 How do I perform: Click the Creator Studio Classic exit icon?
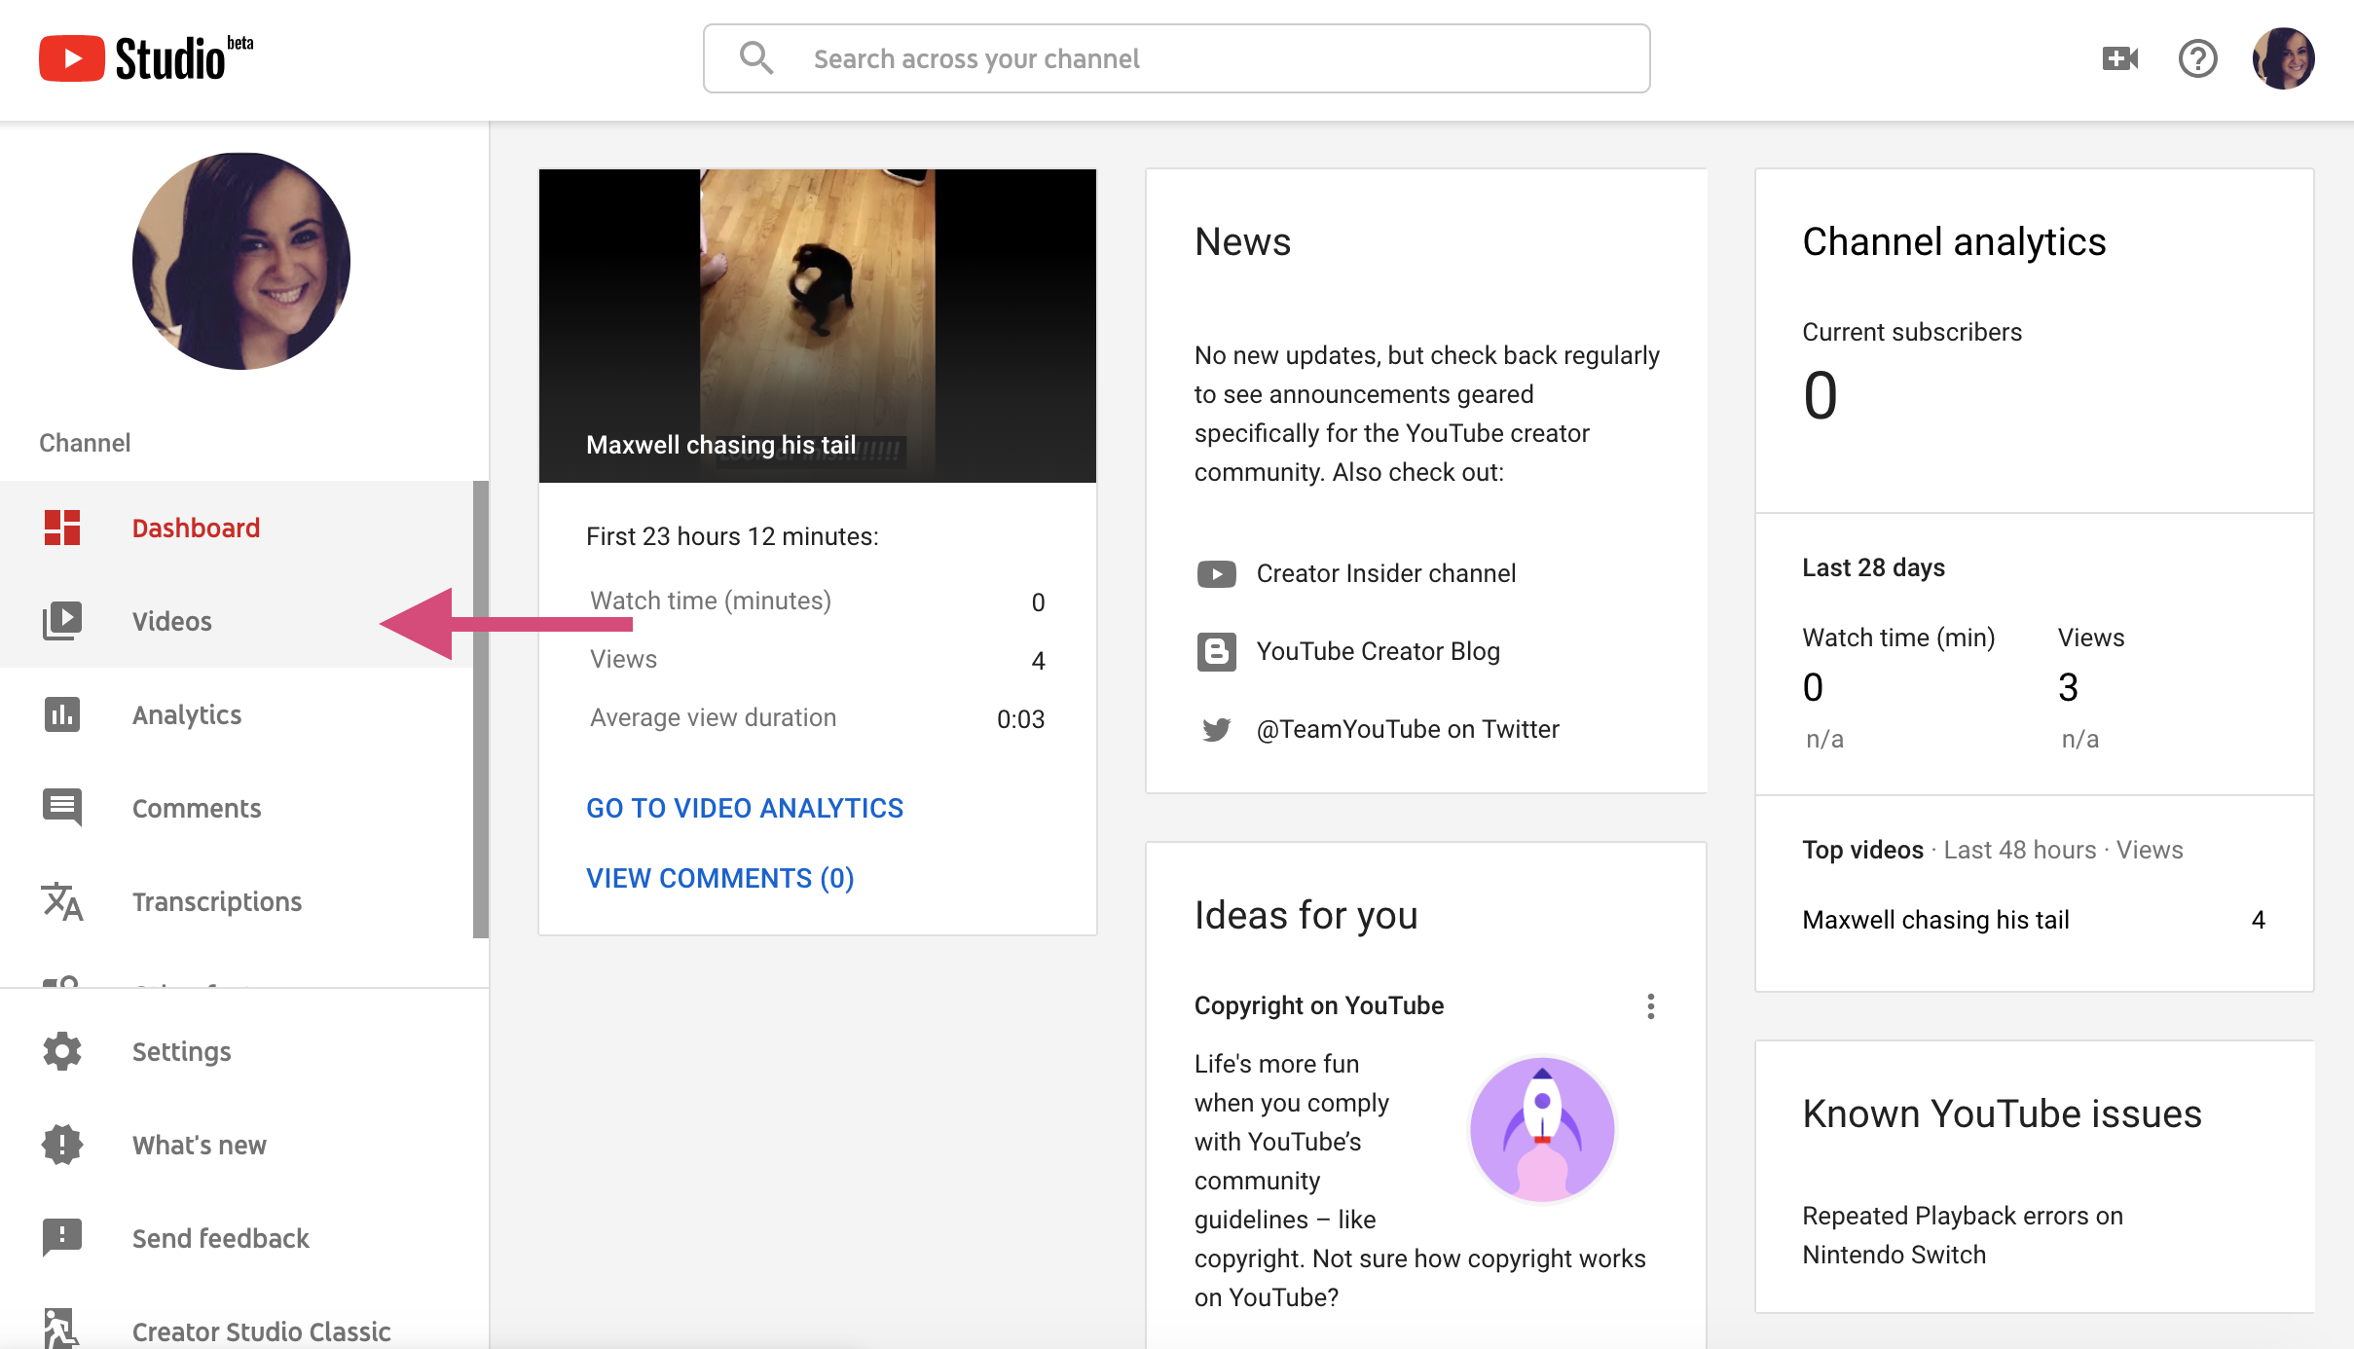(60, 1330)
